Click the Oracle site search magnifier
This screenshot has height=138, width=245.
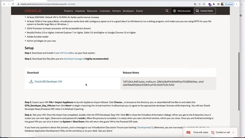pyautogui.click(x=167, y=11)
